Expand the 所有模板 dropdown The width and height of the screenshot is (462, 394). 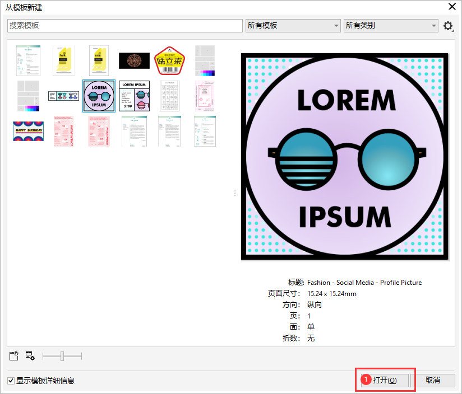click(293, 26)
